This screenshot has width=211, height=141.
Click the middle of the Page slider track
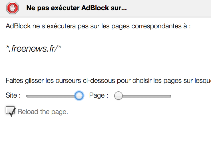[143, 96]
